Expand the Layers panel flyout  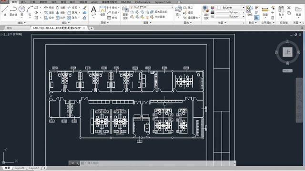tap(147, 23)
